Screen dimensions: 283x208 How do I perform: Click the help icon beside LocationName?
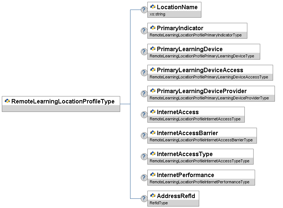[x=144, y=10]
